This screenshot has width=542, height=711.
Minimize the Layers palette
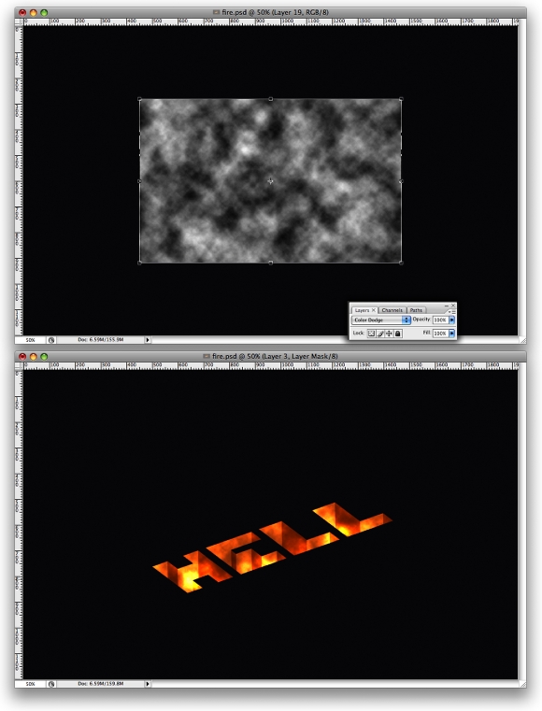[447, 306]
